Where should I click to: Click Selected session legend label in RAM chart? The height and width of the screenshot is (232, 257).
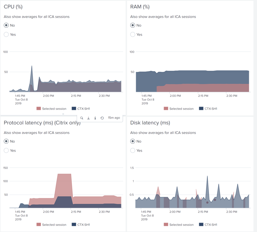coord(181,109)
